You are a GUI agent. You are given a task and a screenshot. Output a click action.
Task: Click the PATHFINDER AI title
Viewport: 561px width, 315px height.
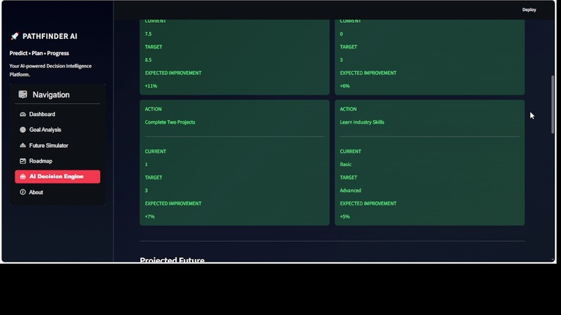[49, 36]
